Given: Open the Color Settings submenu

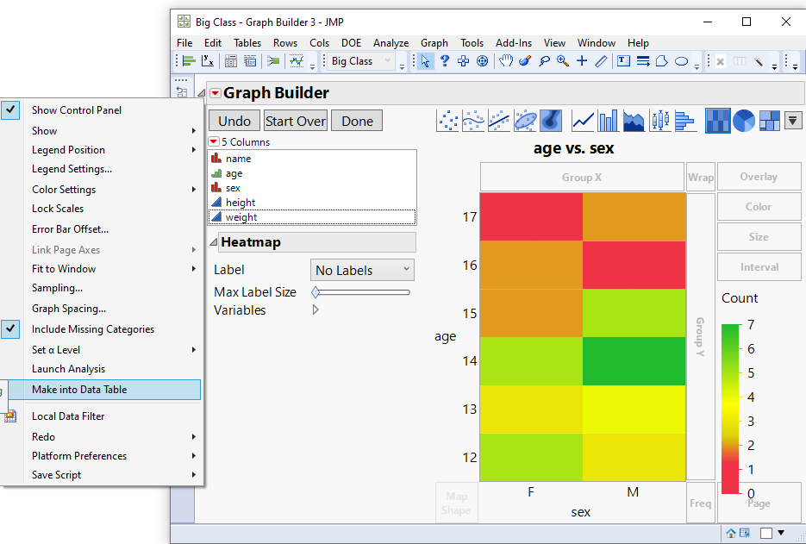Looking at the screenshot, I should coord(113,190).
